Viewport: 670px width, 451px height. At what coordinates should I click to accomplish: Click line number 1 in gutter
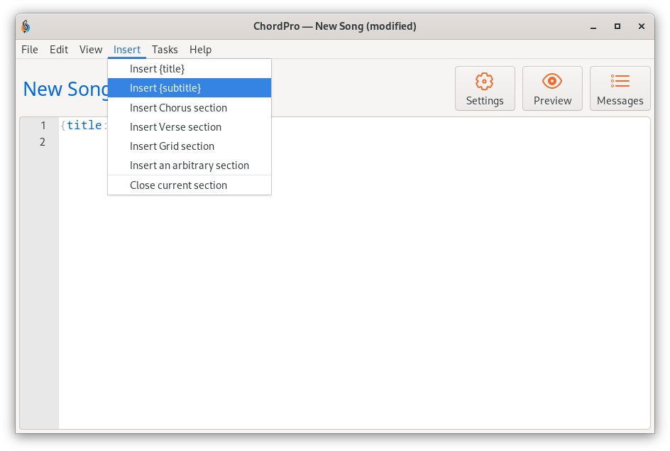click(43, 125)
